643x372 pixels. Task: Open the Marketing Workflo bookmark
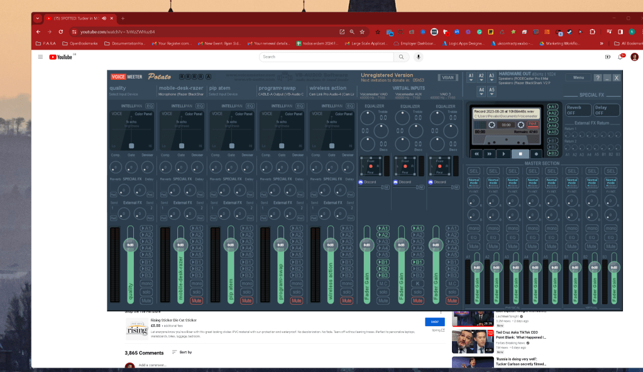[x=559, y=43]
